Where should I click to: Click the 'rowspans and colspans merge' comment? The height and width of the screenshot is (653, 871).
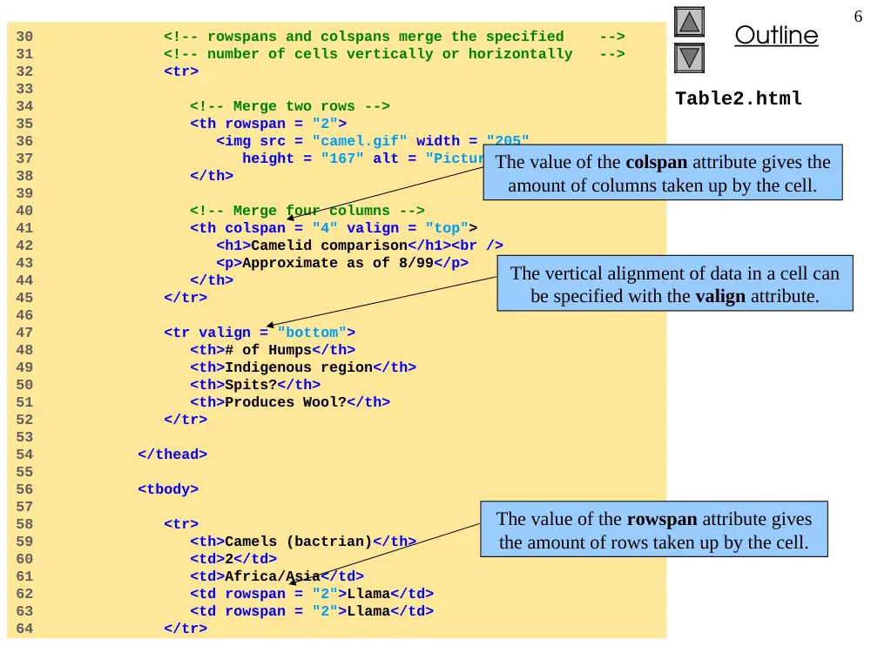(x=395, y=37)
